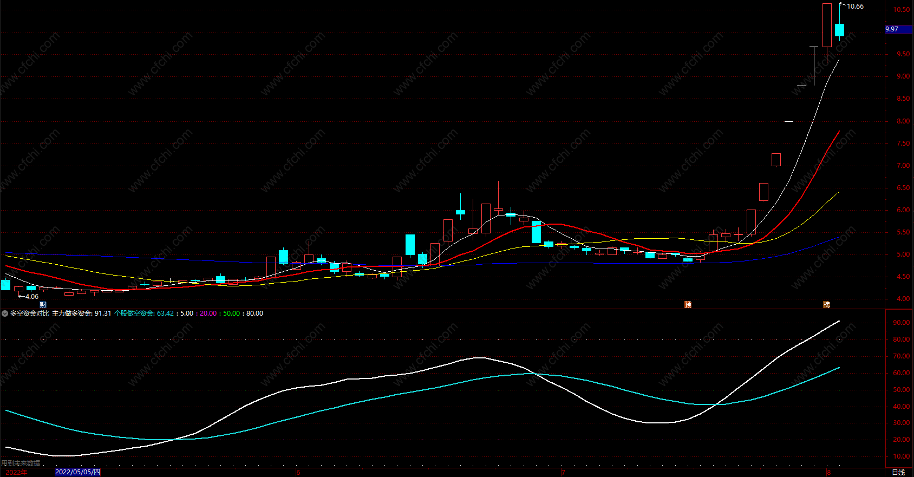Click the 预 forecast event marker

688,305
